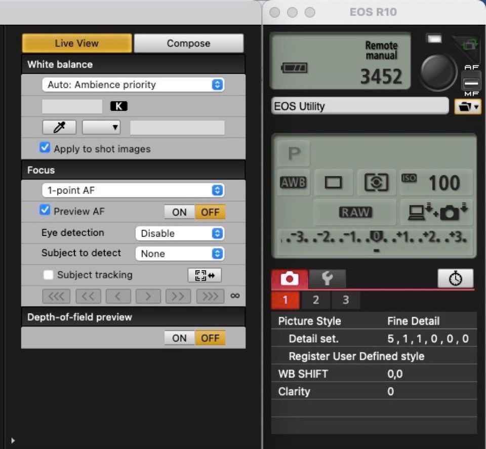
Task: Click the triple right focus arrow button
Action: [x=211, y=297]
